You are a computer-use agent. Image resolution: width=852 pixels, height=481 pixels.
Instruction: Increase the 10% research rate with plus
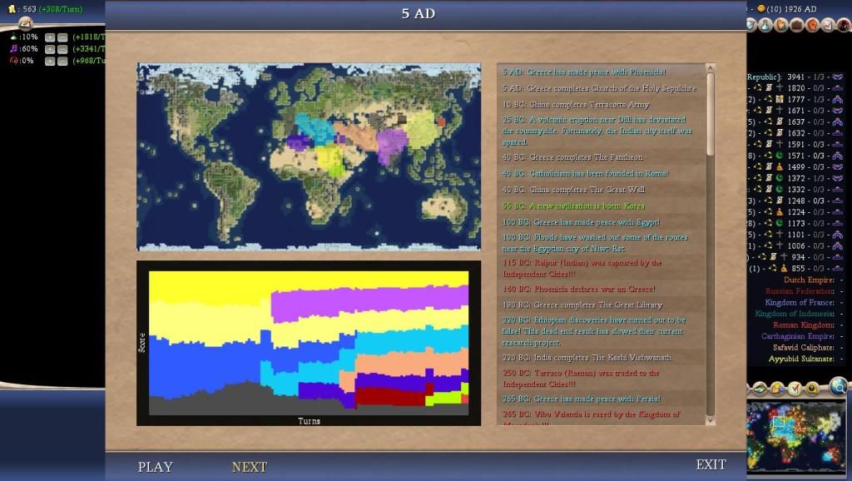click(50, 37)
